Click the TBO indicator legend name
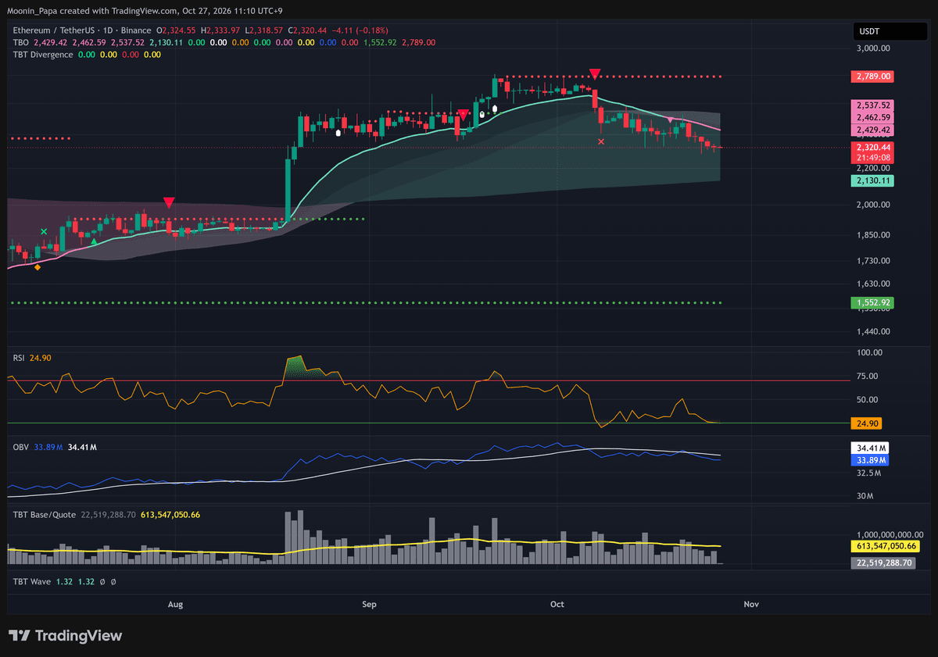 pos(21,42)
